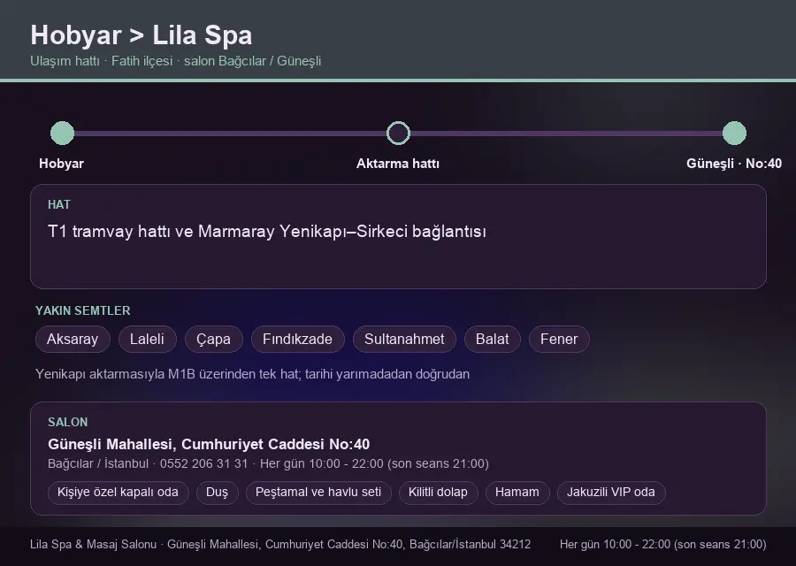The width and height of the screenshot is (796, 566).
Task: Select the Fındıkzade neighborhood chip
Action: (297, 339)
